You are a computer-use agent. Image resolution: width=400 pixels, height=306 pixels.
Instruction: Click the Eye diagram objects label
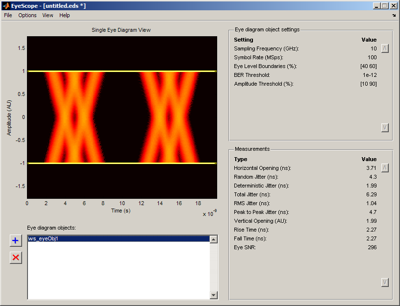coord(51,228)
